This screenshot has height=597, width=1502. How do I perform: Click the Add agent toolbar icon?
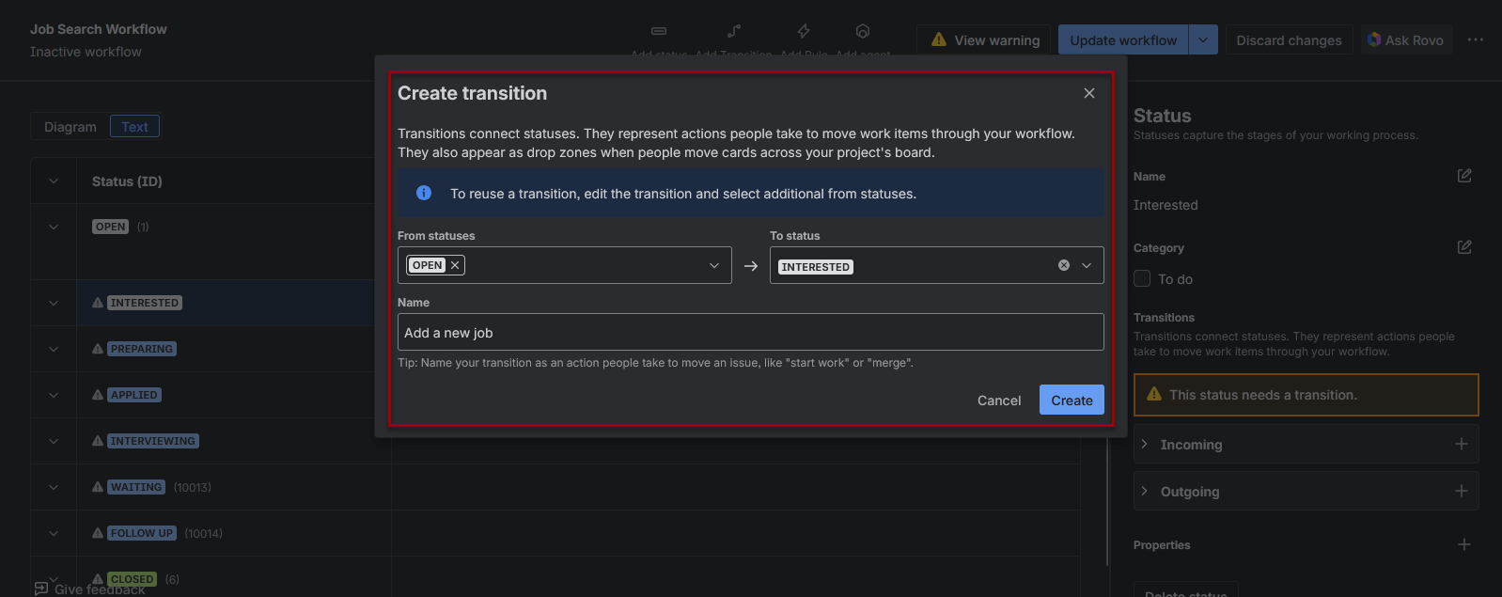[x=863, y=31]
